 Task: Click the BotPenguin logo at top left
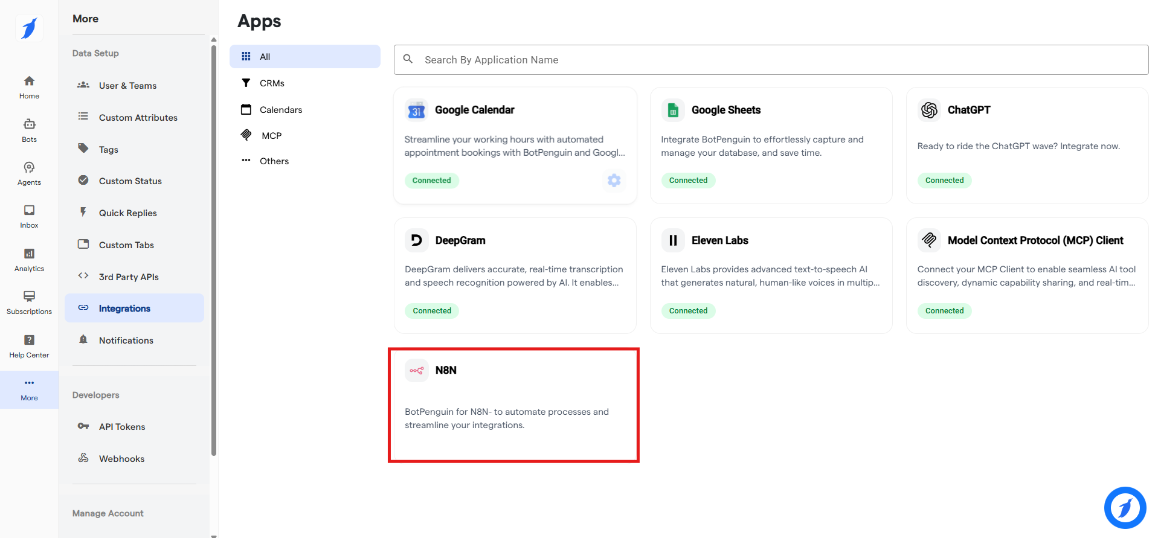click(x=29, y=28)
